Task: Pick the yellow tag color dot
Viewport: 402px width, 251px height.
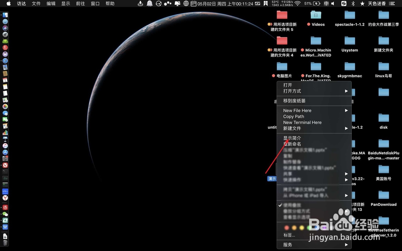Action: tap(302, 228)
